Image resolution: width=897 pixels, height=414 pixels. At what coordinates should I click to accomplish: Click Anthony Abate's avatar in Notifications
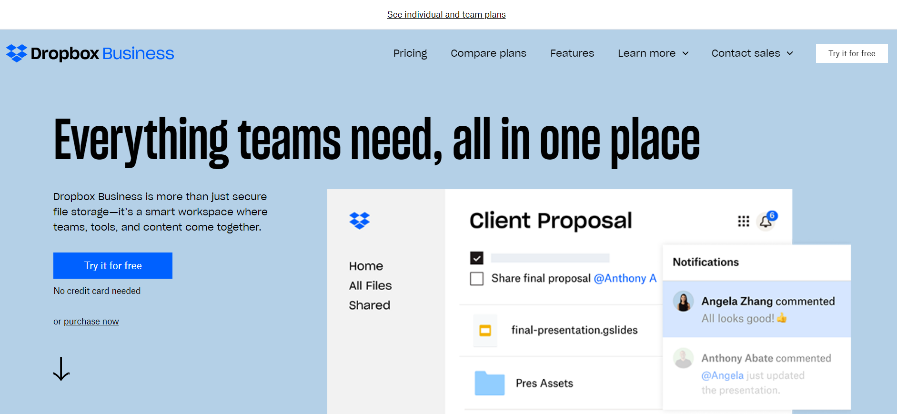683,358
